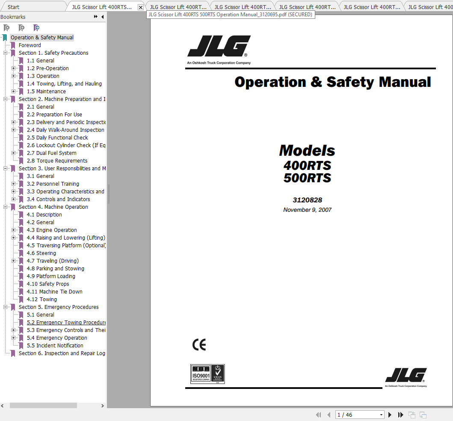Open 1.1 General bookmark
453x421 pixels.
(41, 61)
